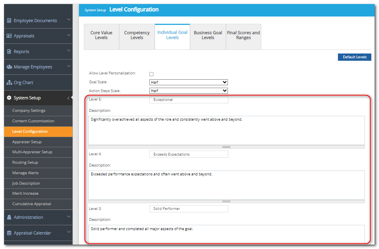Open the Action Steps Scale dropdown
Viewport: 379px width, 249px height.
[188, 91]
